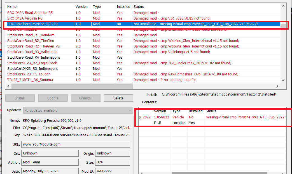Click the Date field in mod details
The height and width of the screenshot is (174, 292).
click(x=50, y=171)
